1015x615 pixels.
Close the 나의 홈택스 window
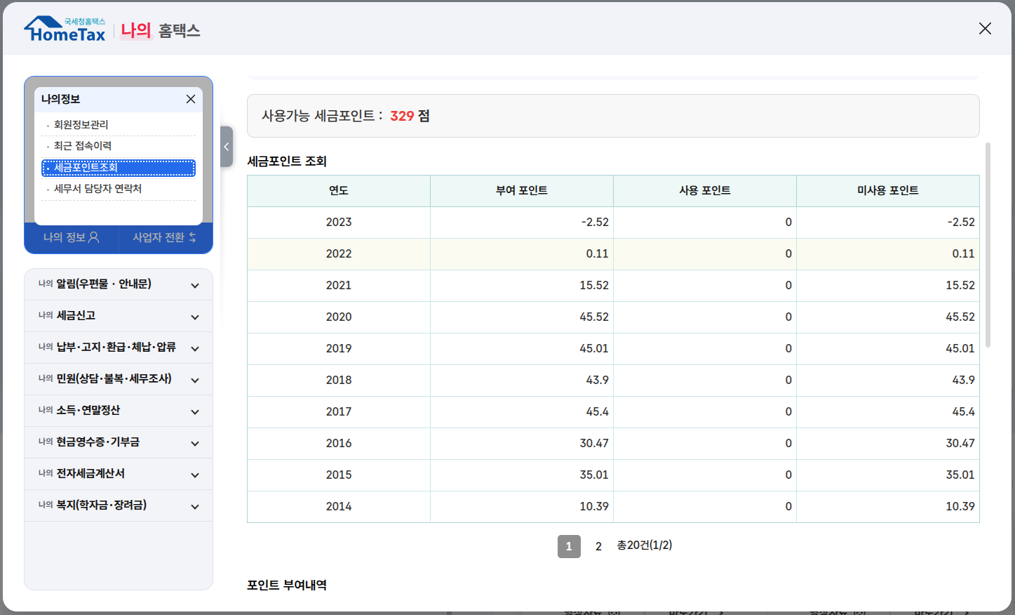(984, 28)
